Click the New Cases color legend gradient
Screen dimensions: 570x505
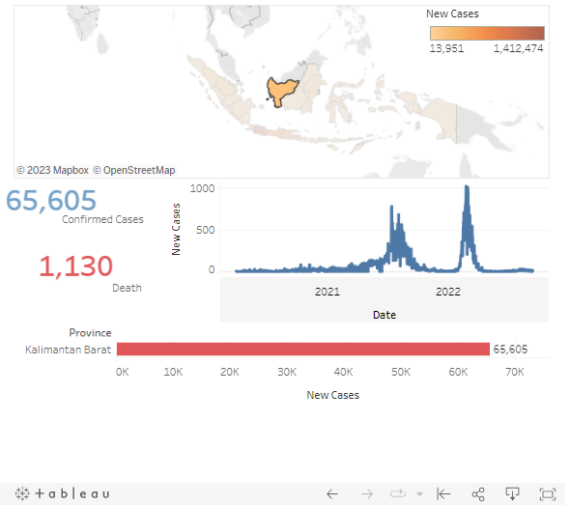tap(487, 33)
